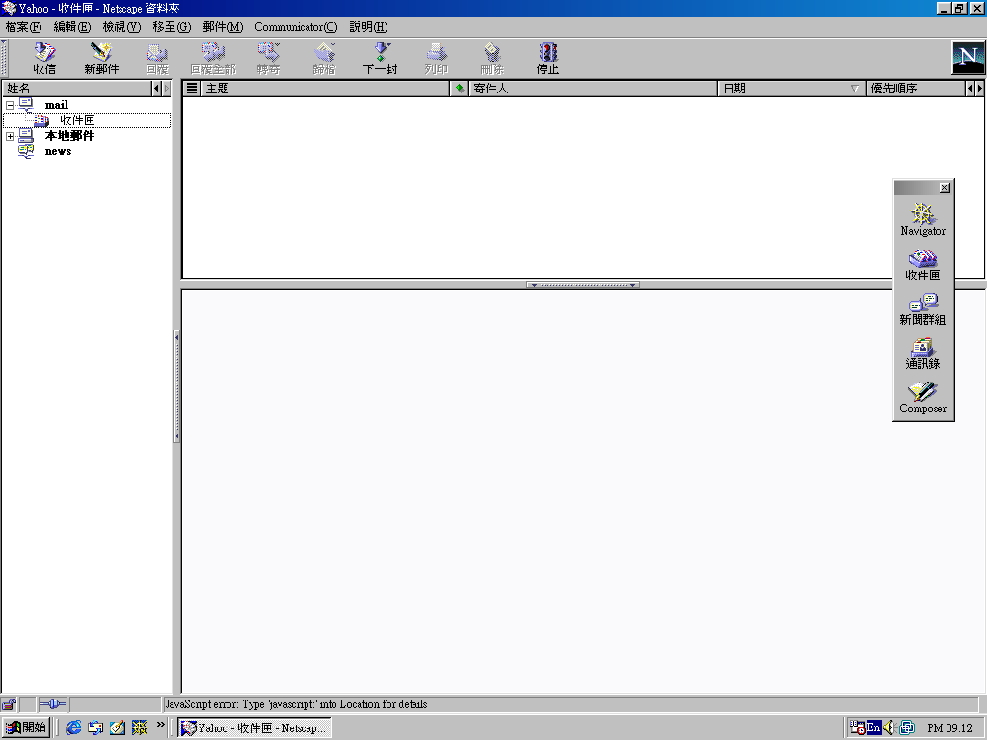Screen dimensions: 987x740
Task: Click the 轉寄 Forward toolbar icon
Action: [x=268, y=59]
